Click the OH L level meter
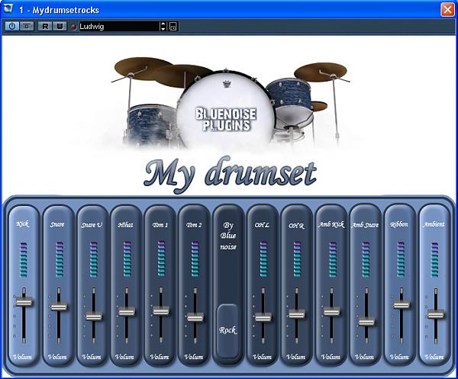Image resolution: width=458 pixels, height=379 pixels. tap(262, 259)
